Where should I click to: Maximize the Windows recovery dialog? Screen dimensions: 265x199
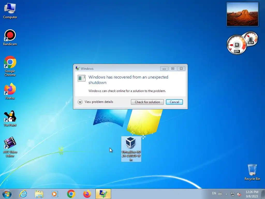point(173,68)
